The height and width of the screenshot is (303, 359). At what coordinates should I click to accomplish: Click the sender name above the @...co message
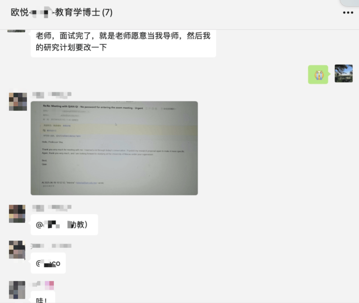pos(51,246)
